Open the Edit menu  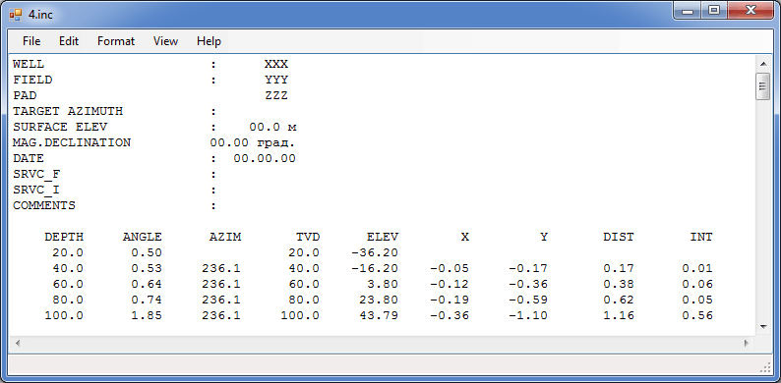[69, 41]
